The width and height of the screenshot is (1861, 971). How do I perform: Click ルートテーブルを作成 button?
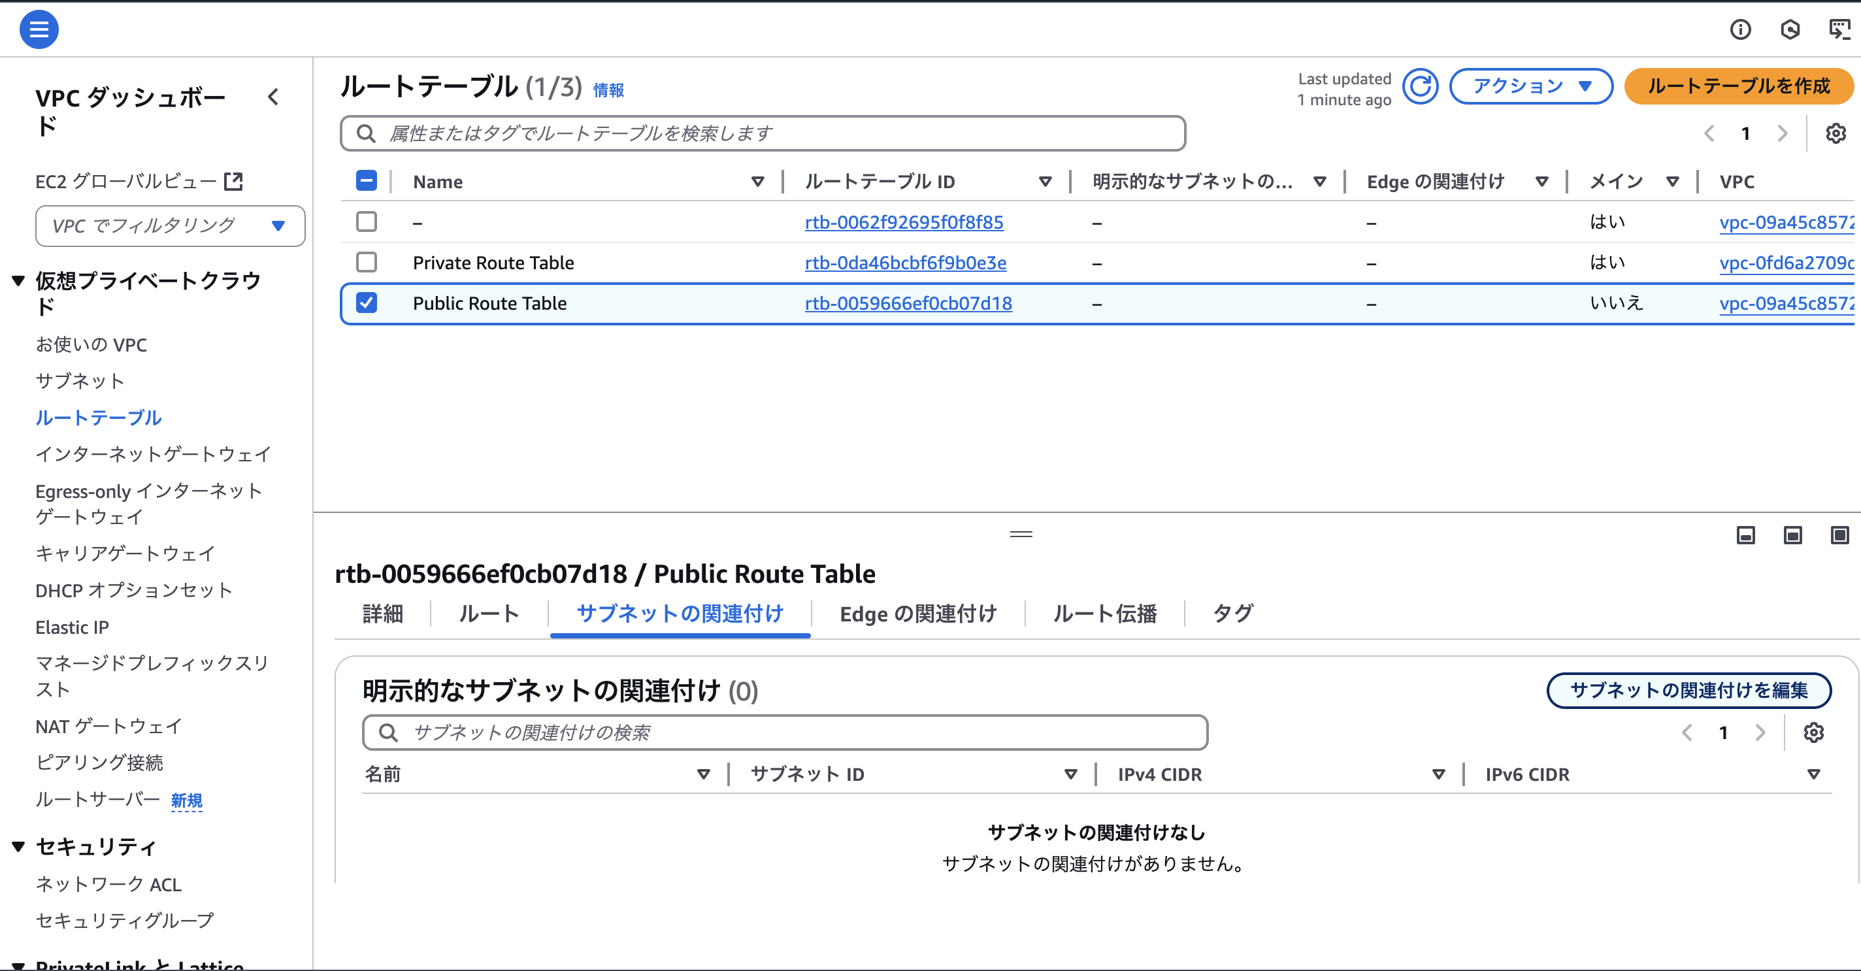pyautogui.click(x=1738, y=87)
